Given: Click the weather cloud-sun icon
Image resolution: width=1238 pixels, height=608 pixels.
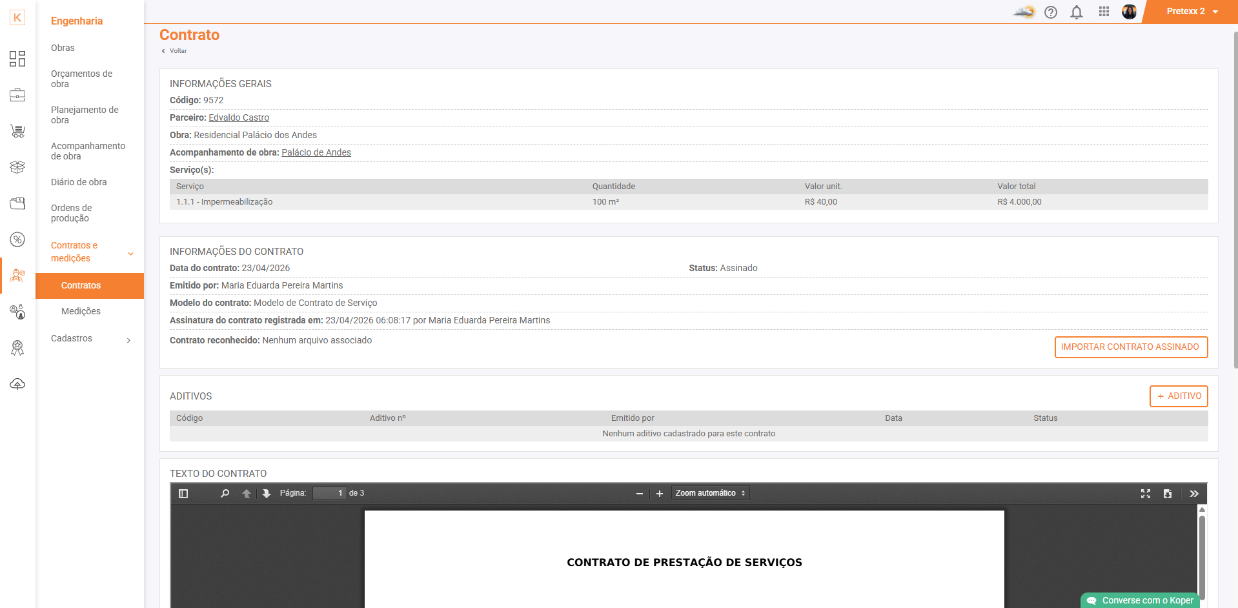Looking at the screenshot, I should [x=1024, y=12].
